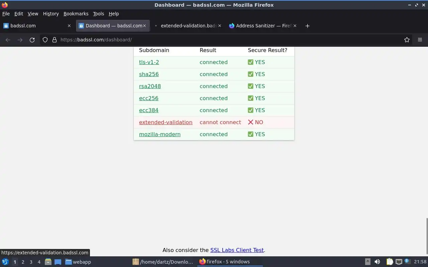Open the rsa2048 subdomain link
This screenshot has width=428, height=267.
pyautogui.click(x=150, y=86)
